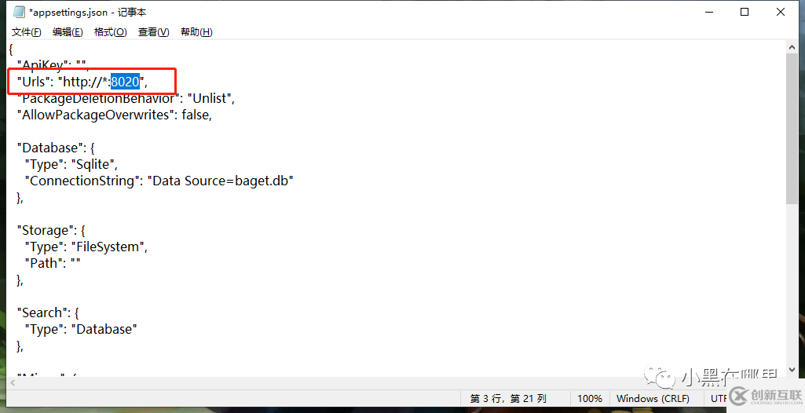Click the false value text
The width and height of the screenshot is (805, 413).
195,115
